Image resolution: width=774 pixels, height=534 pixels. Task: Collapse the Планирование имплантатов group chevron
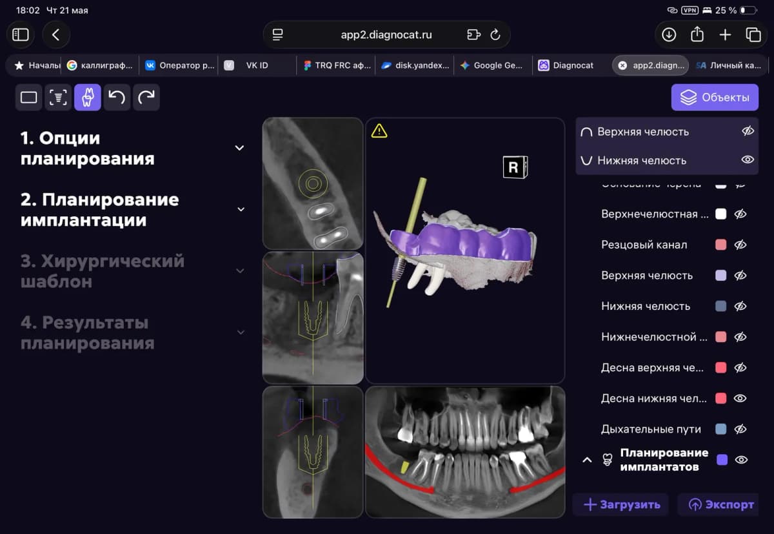pyautogui.click(x=587, y=460)
